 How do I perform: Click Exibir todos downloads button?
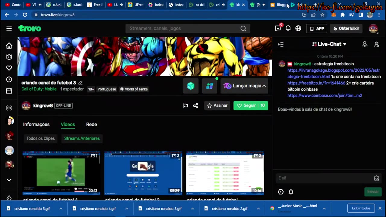[x=361, y=208]
